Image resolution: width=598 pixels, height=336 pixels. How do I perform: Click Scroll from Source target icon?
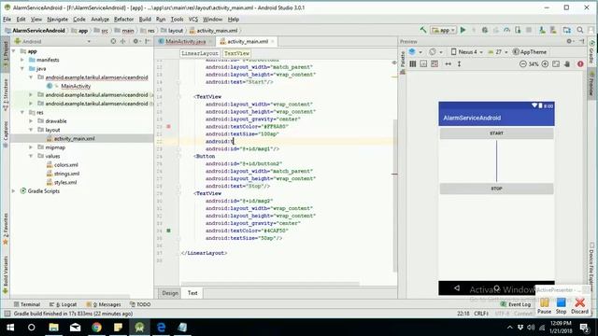coord(113,41)
